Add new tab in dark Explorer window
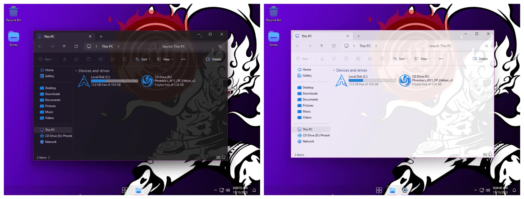Viewport: 524px width, 199px height. (101, 36)
